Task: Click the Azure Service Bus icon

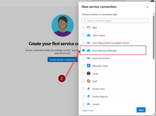Action: (x=88, y=58)
